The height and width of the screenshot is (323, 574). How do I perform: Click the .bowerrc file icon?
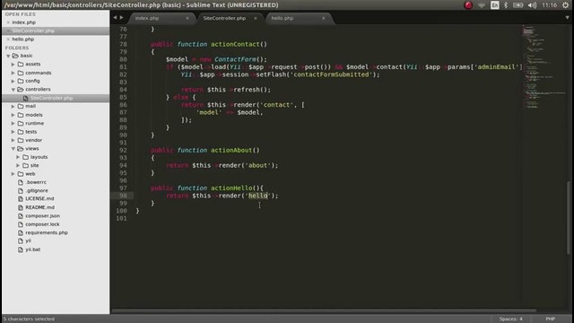[x=21, y=182]
